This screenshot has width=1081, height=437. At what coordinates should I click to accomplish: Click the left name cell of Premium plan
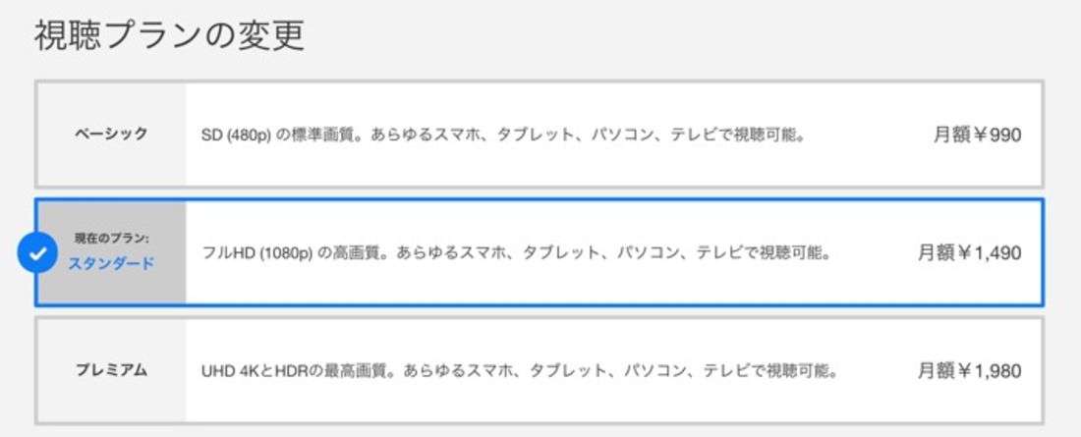tap(112, 371)
